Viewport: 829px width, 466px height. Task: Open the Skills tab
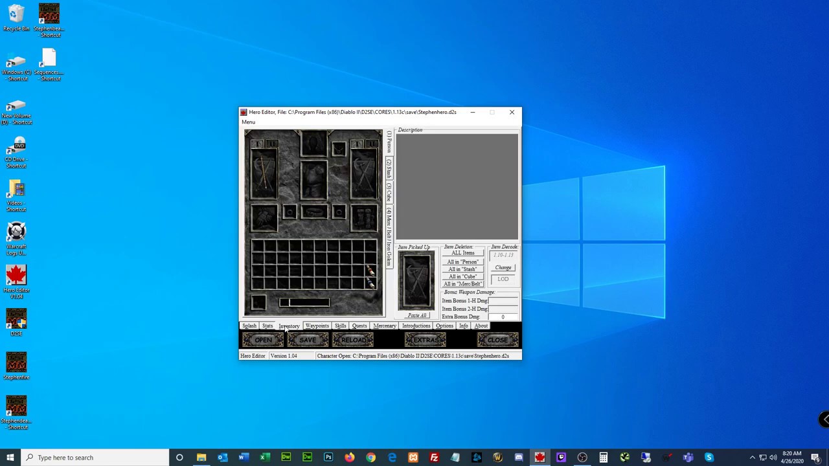click(340, 326)
